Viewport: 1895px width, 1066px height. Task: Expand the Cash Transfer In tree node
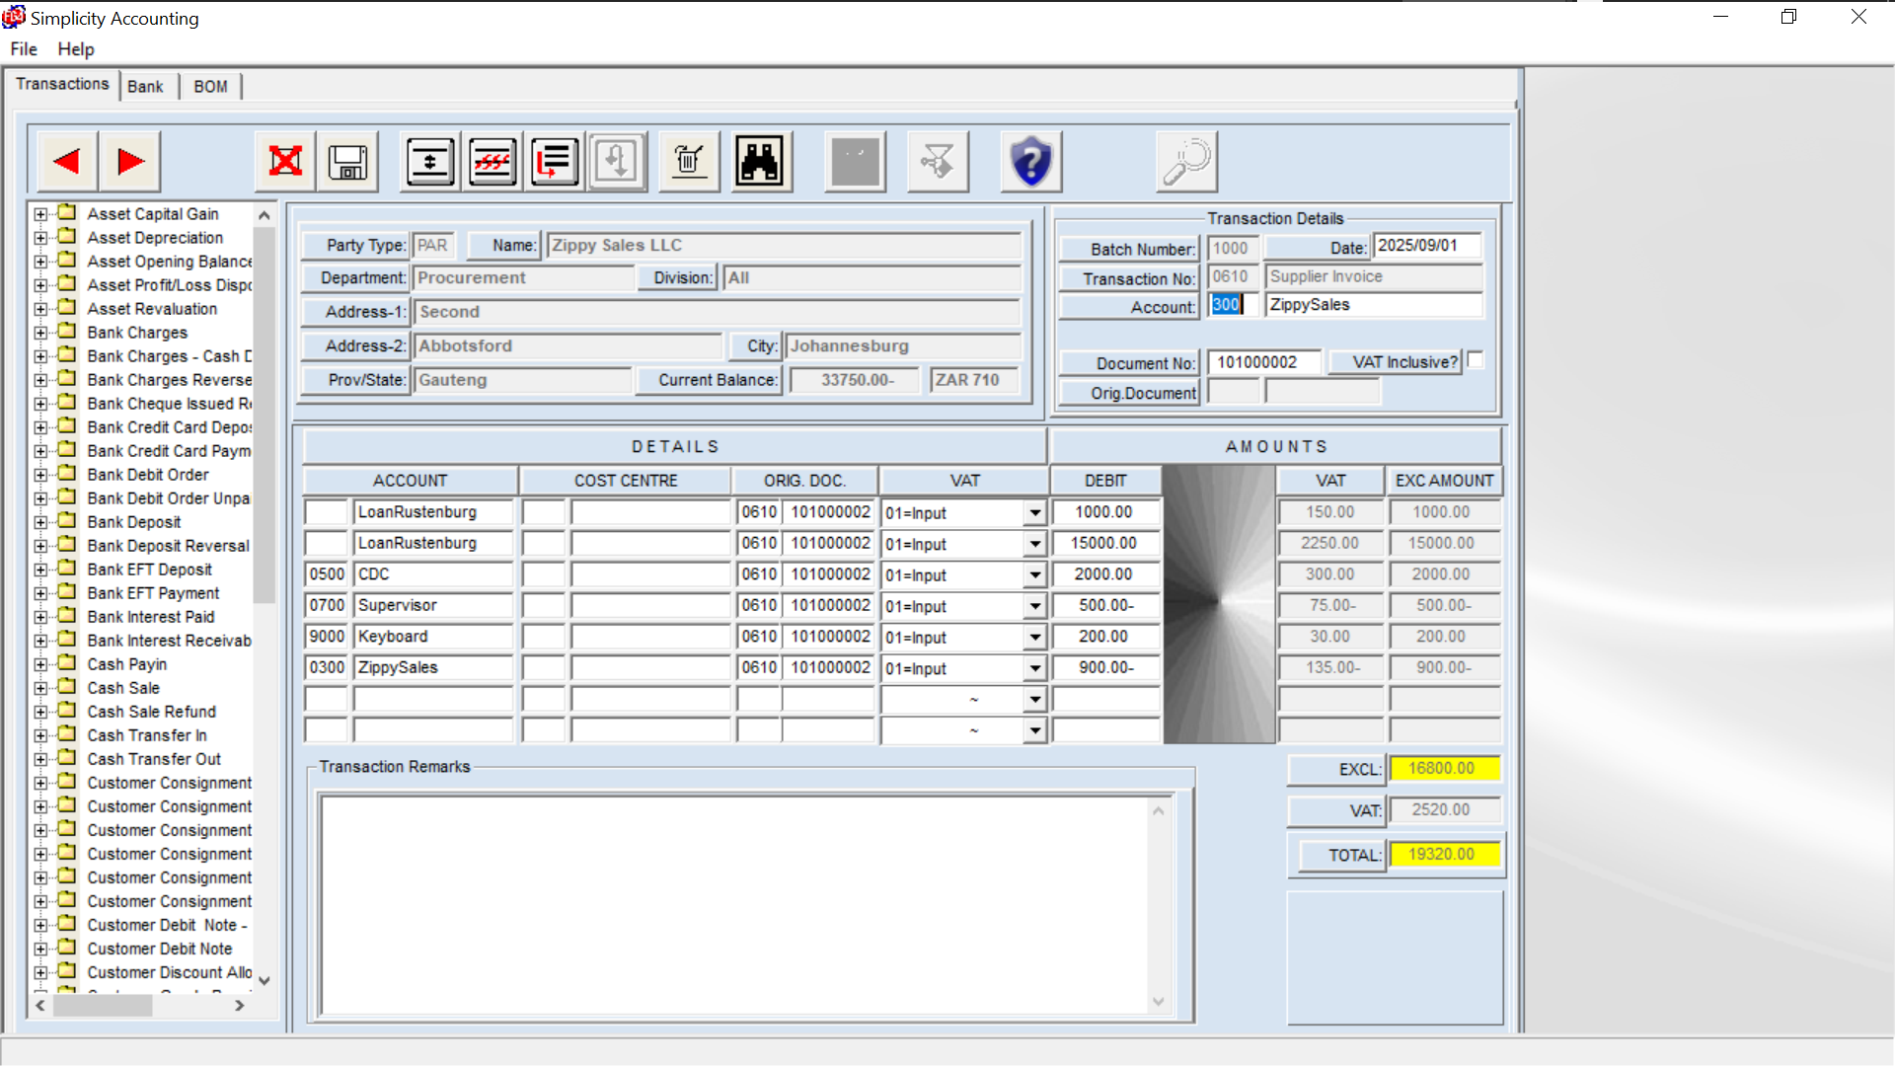[40, 735]
